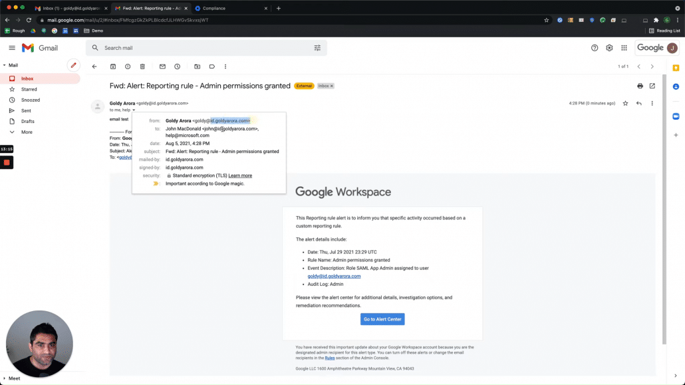685x385 pixels.
Task: Click the Goldy Arora sender avatar
Action: 97,106
